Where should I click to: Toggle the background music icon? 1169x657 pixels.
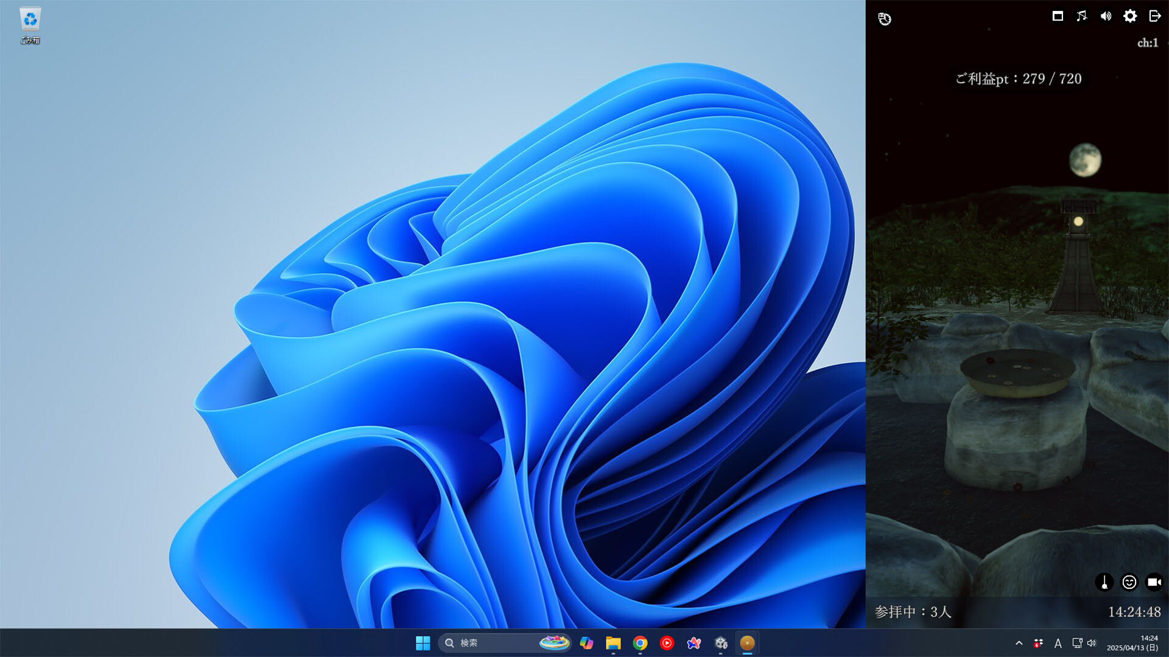(x=1081, y=16)
